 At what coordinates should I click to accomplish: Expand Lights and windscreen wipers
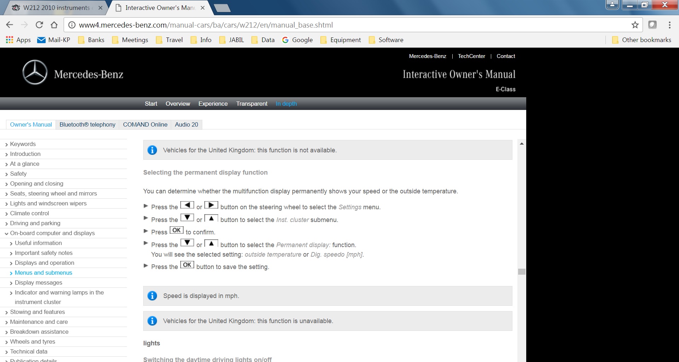[x=48, y=203]
